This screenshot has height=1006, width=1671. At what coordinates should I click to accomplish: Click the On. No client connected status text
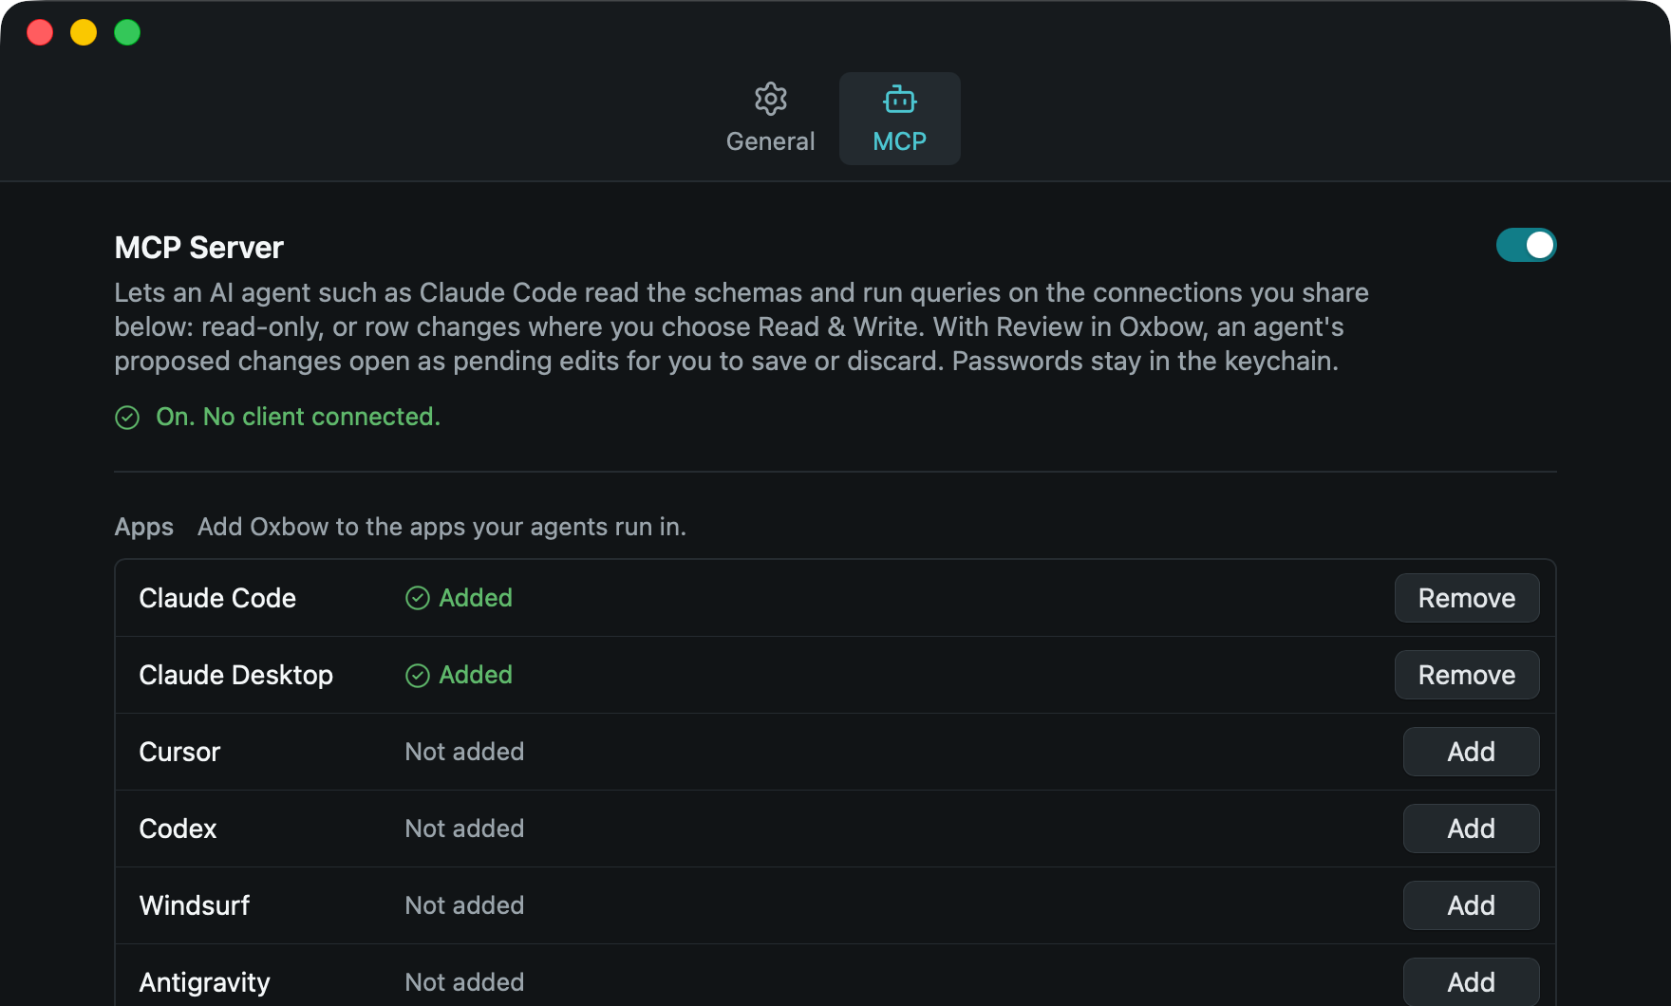coord(298,417)
